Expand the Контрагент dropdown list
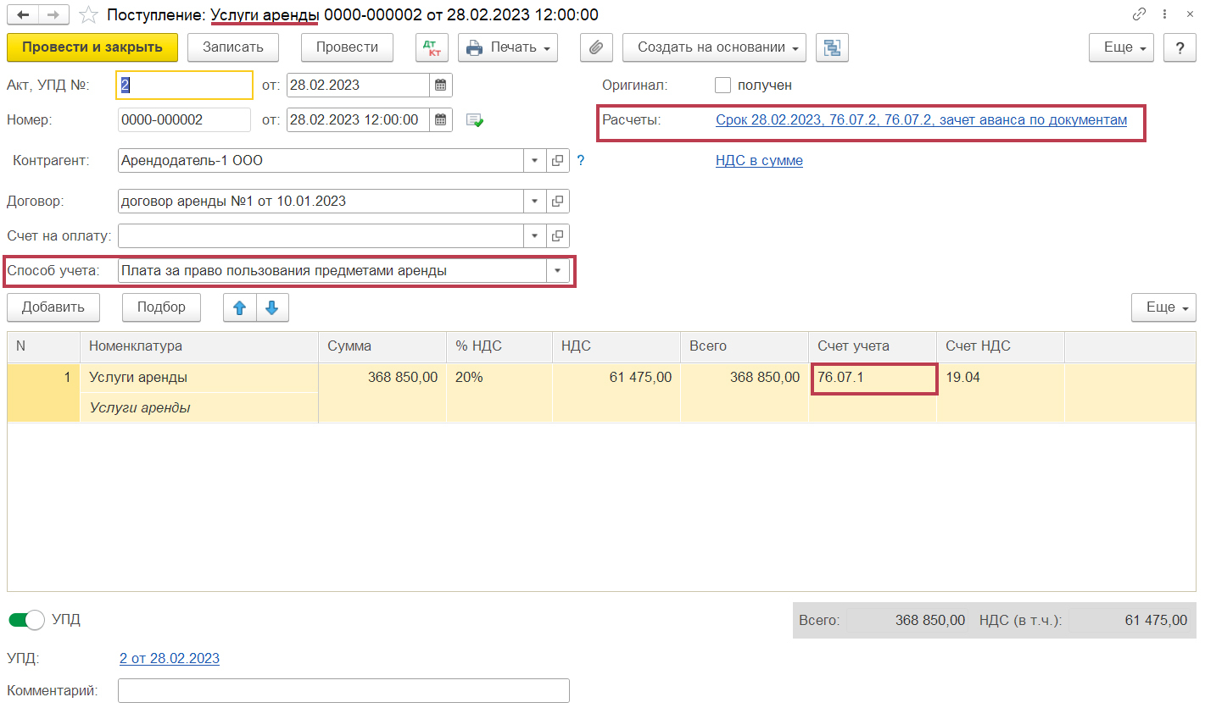This screenshot has width=1205, height=708. (x=534, y=160)
